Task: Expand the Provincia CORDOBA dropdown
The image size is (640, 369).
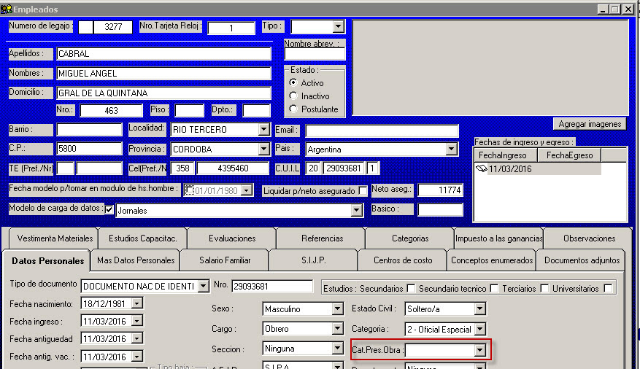Action: [x=263, y=149]
